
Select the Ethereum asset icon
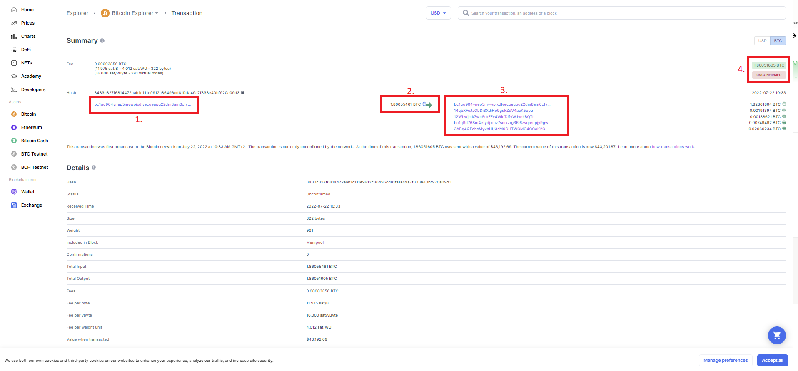(14, 127)
